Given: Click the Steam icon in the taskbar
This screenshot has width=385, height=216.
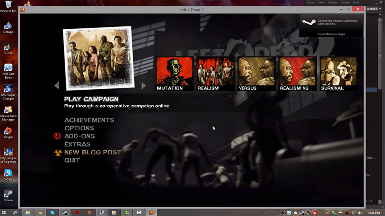Looking at the screenshot, I should (65, 212).
